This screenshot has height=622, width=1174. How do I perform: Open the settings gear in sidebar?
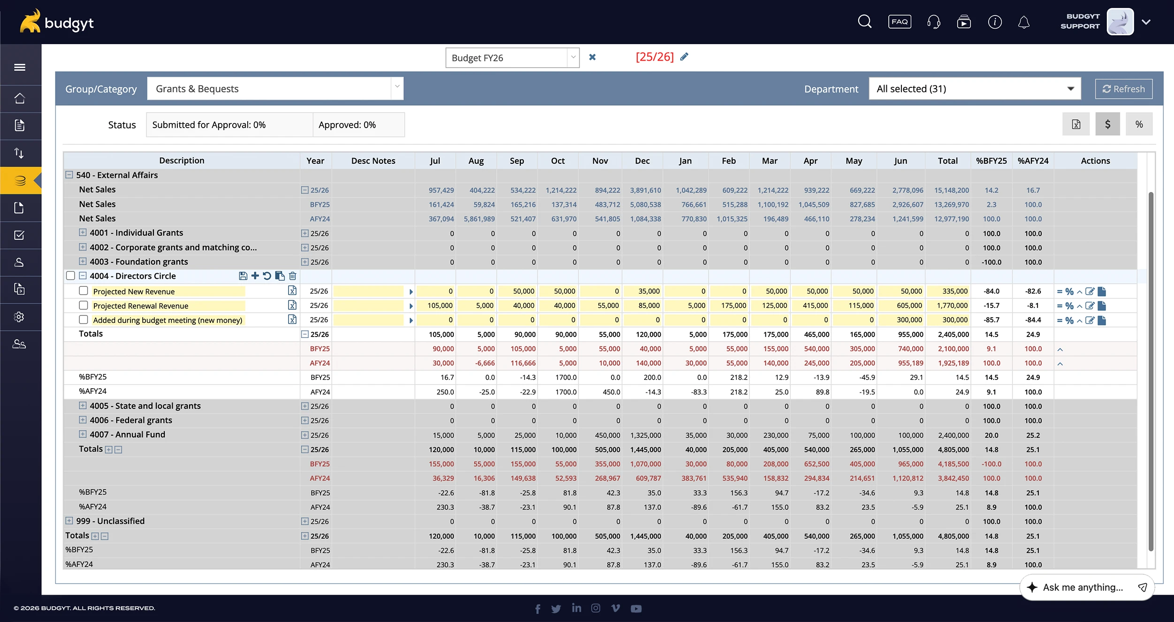click(20, 317)
